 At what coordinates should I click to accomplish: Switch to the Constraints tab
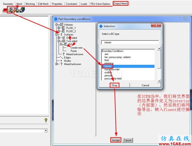pos(72,4)
